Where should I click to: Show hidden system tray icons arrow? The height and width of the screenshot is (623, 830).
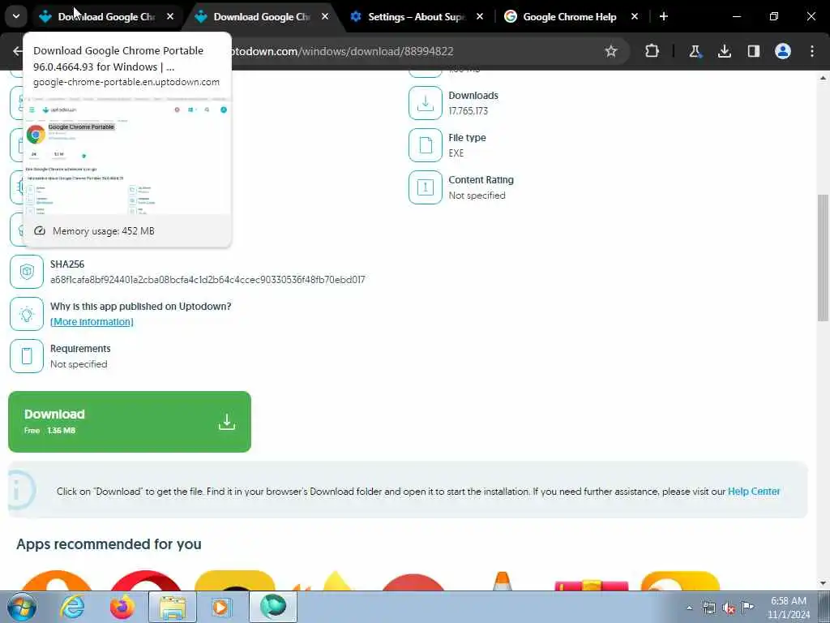[689, 608]
